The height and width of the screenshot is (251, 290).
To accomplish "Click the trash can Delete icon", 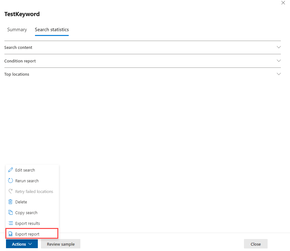I will coord(10,201).
